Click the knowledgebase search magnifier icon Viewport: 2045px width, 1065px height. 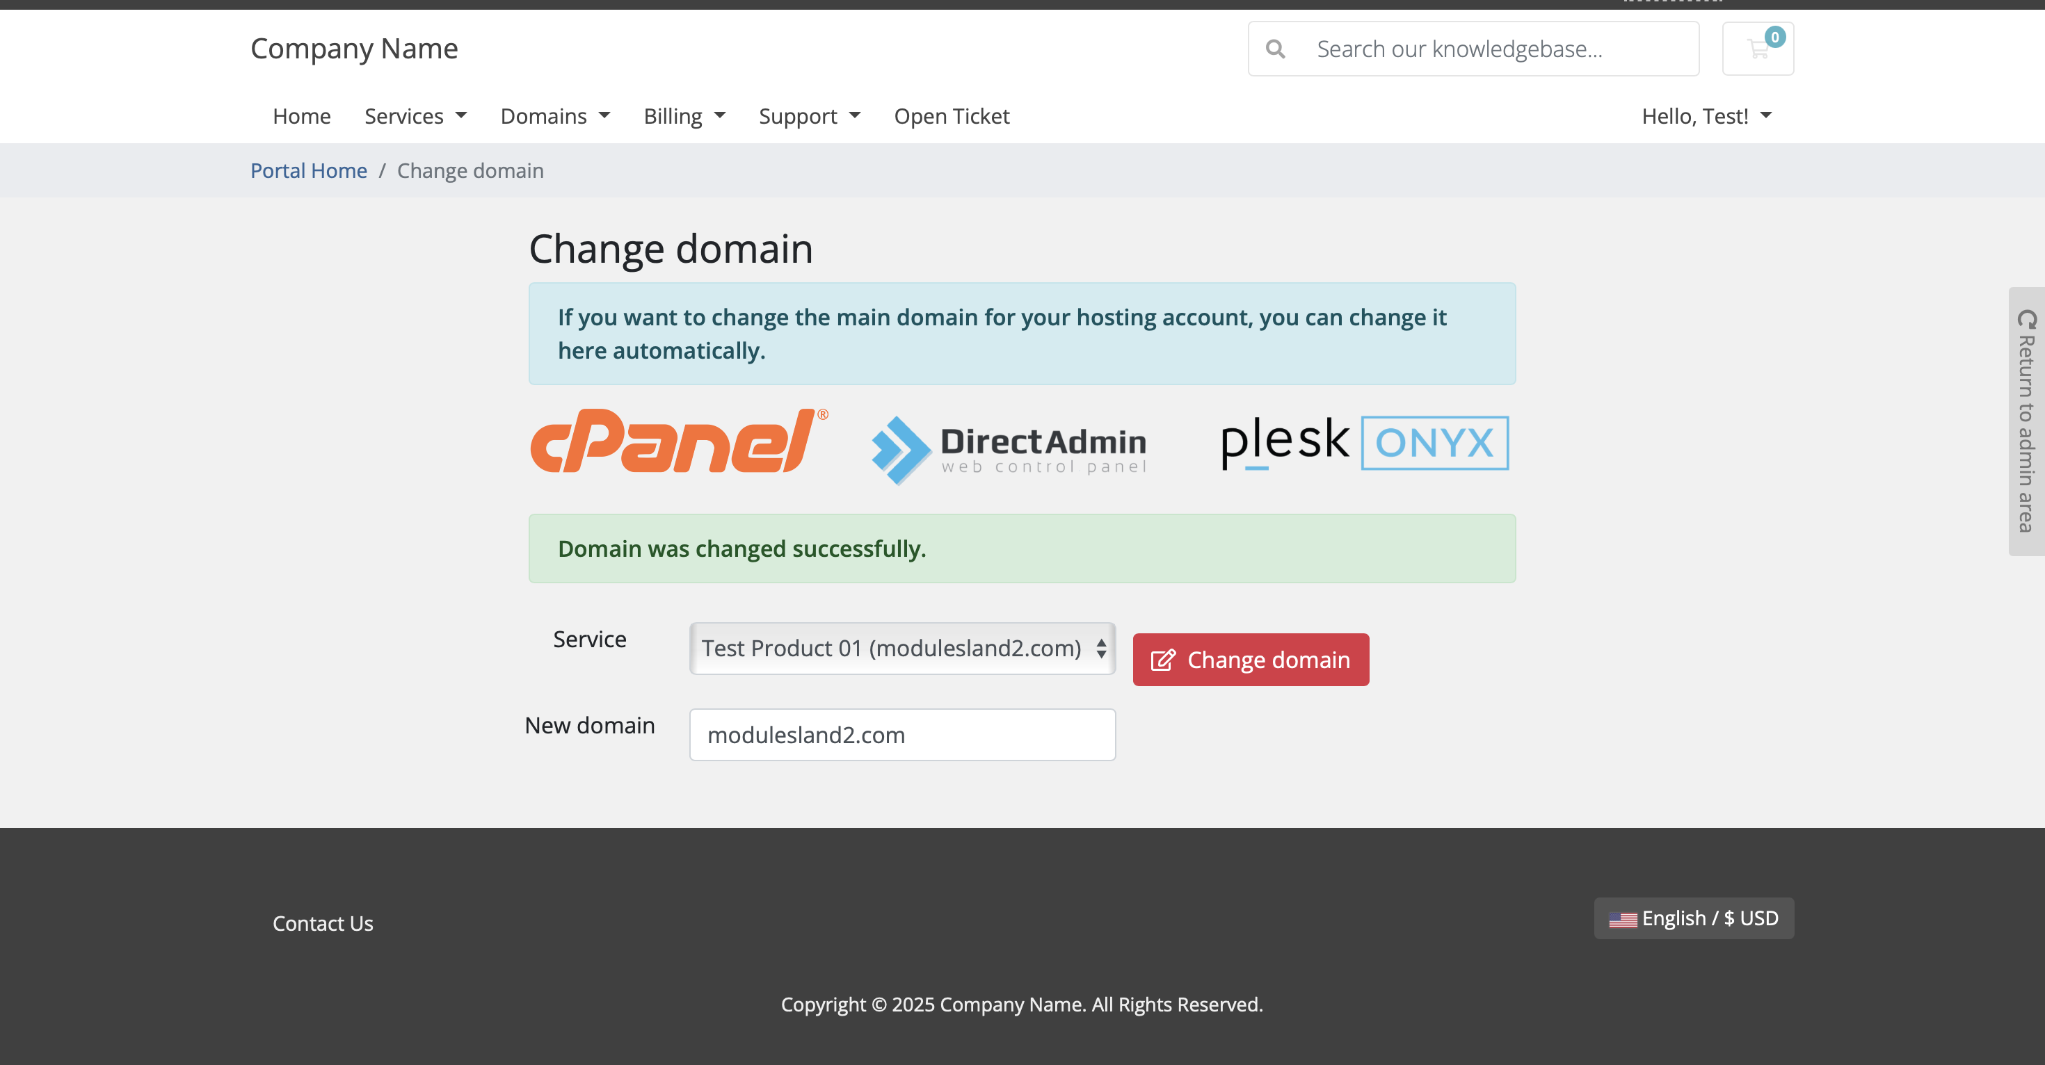point(1275,49)
